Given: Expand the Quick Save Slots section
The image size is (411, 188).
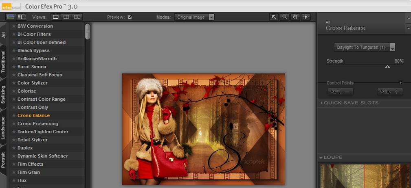Looking at the screenshot, I should (321, 103).
